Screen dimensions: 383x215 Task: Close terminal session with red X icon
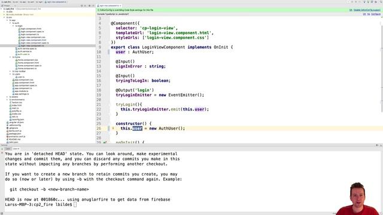pos(2,153)
